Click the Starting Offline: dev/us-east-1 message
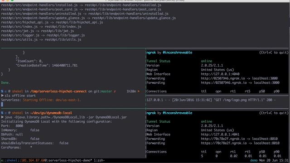 tap(52, 100)
